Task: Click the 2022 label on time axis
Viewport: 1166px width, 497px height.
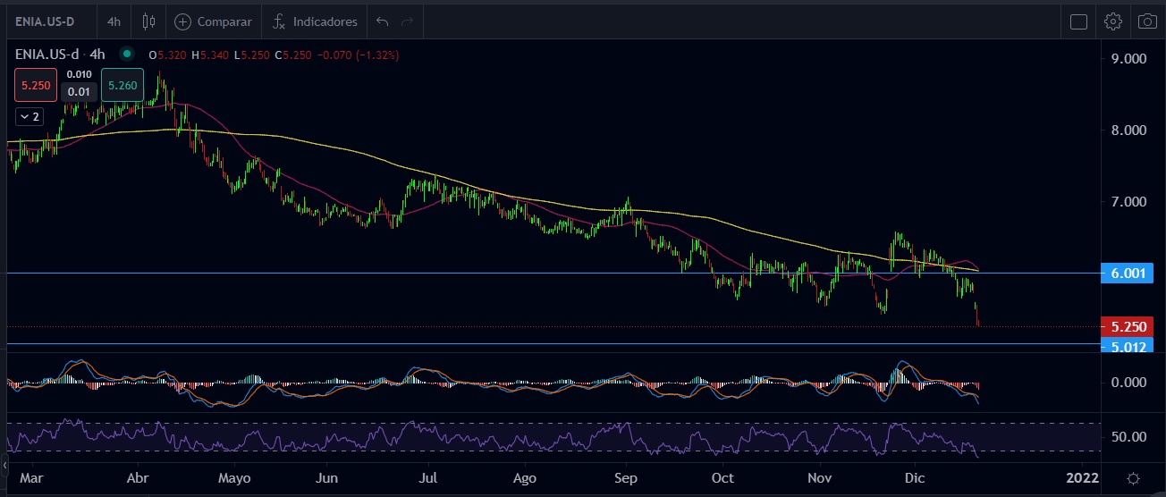Action: (x=1084, y=478)
